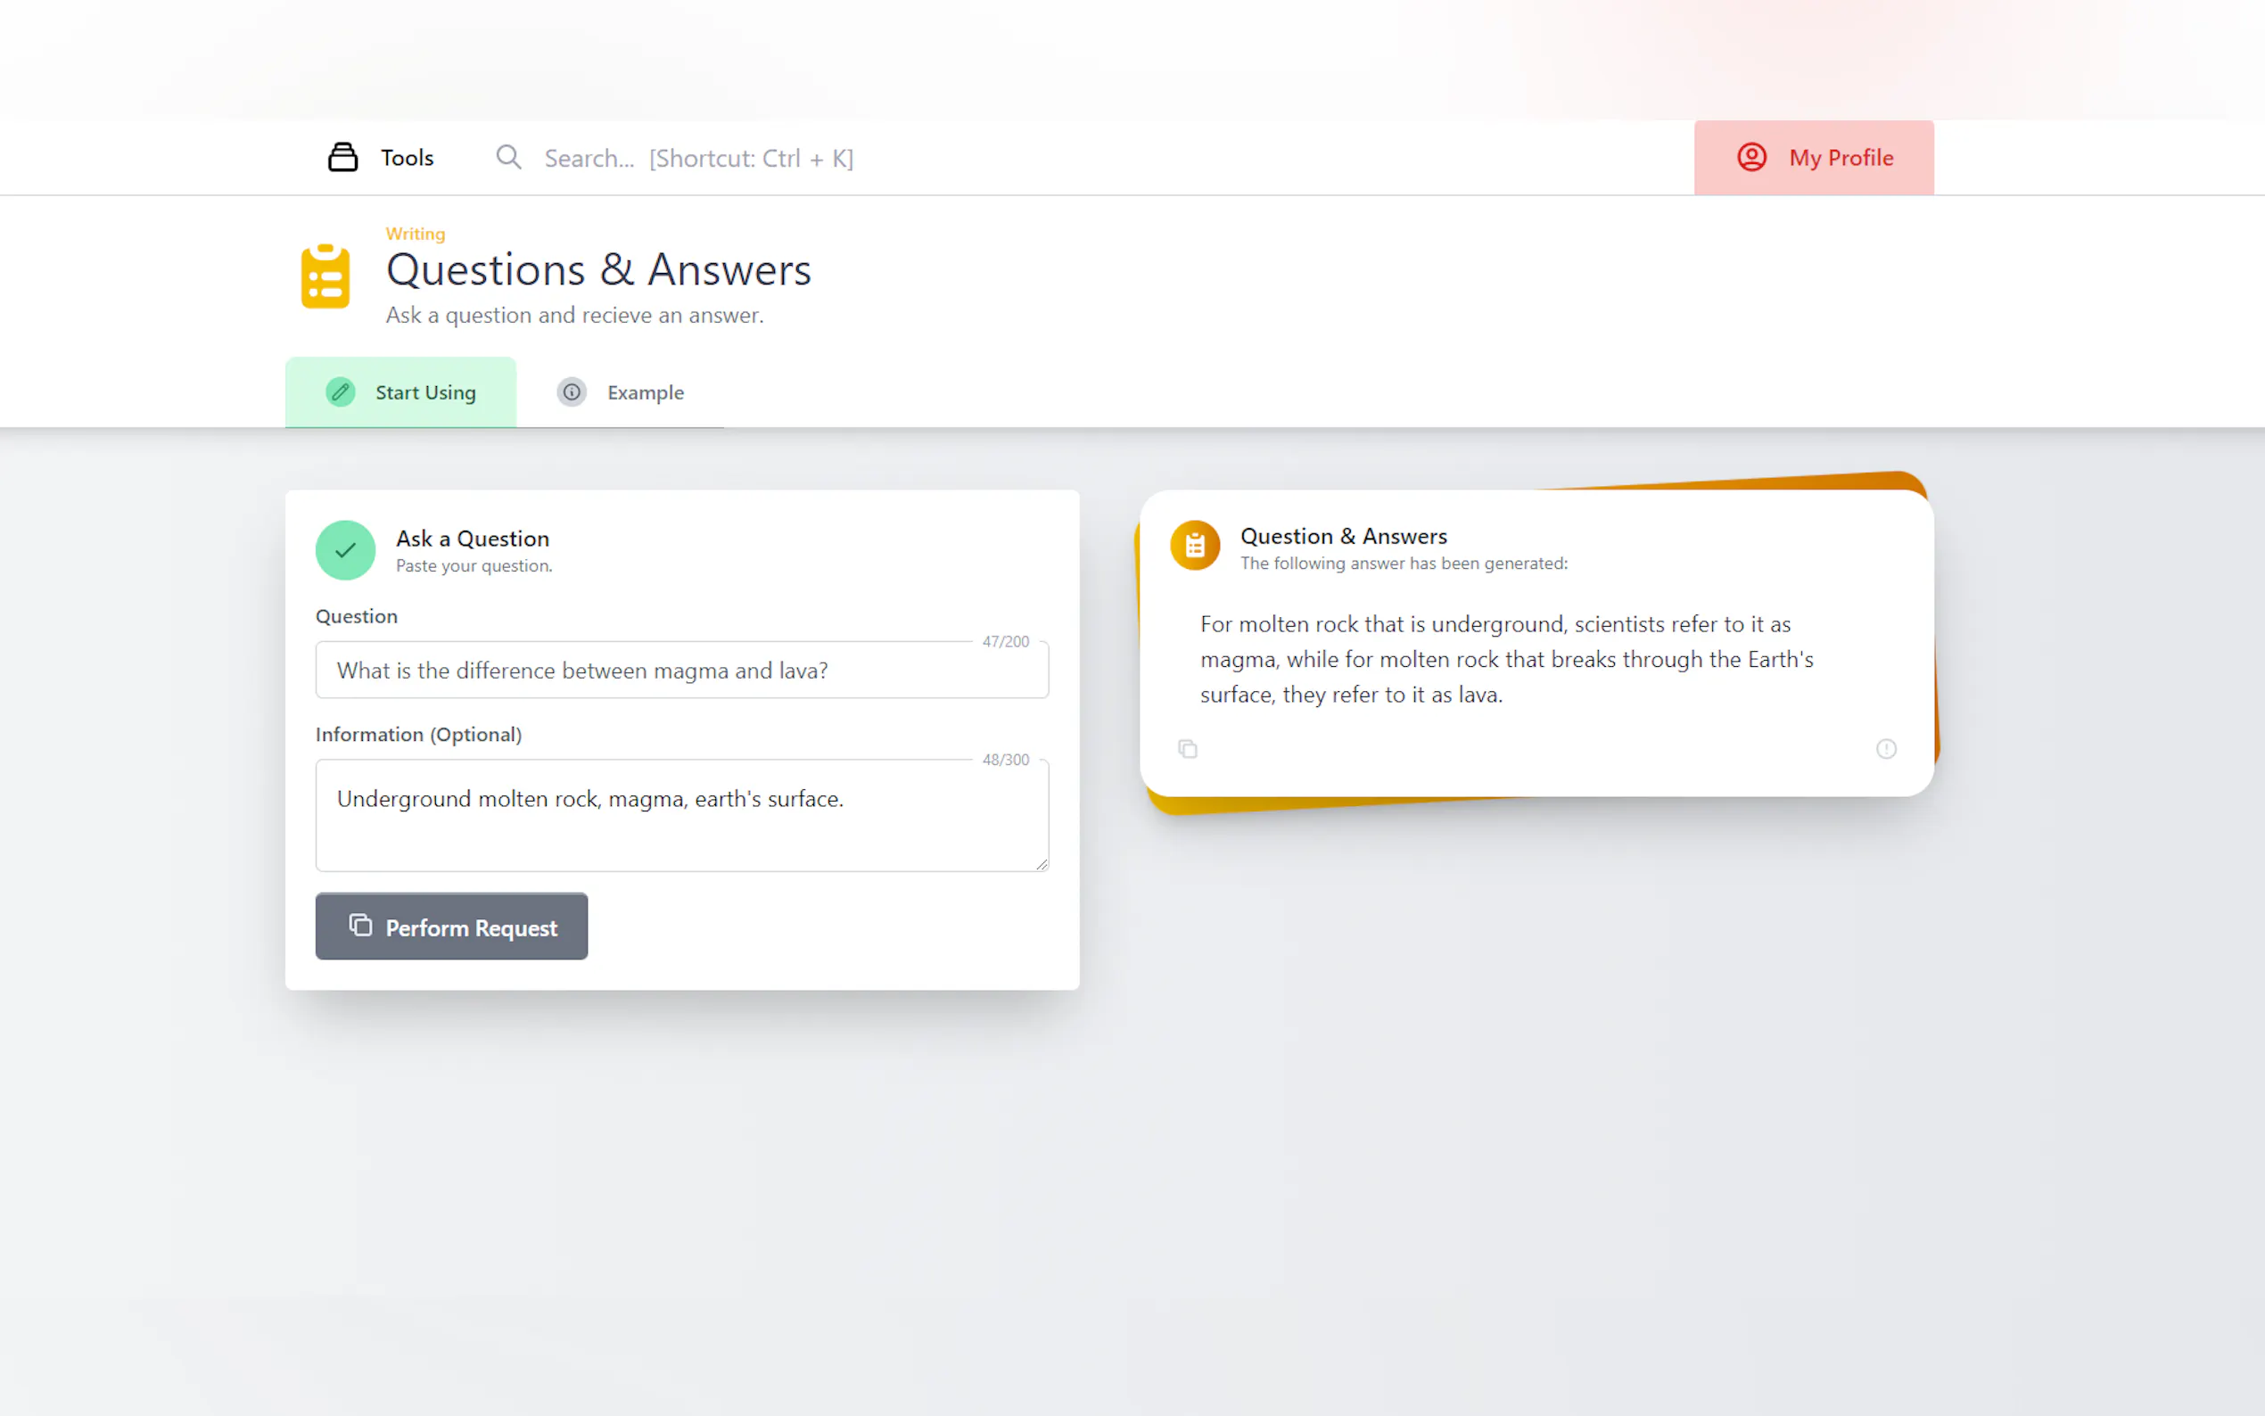Click the Writing category link
The image size is (2265, 1416).
pyautogui.click(x=415, y=234)
